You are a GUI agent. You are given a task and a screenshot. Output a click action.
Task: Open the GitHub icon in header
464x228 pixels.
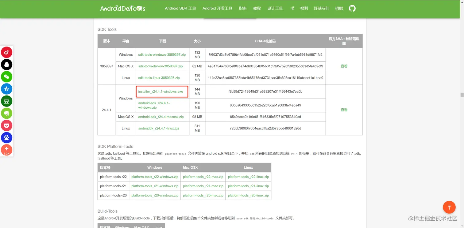(352, 8)
